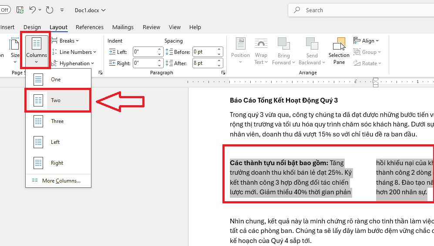Click the Save icon in title bar
Screen dimensions: 434x246
click(x=20, y=10)
